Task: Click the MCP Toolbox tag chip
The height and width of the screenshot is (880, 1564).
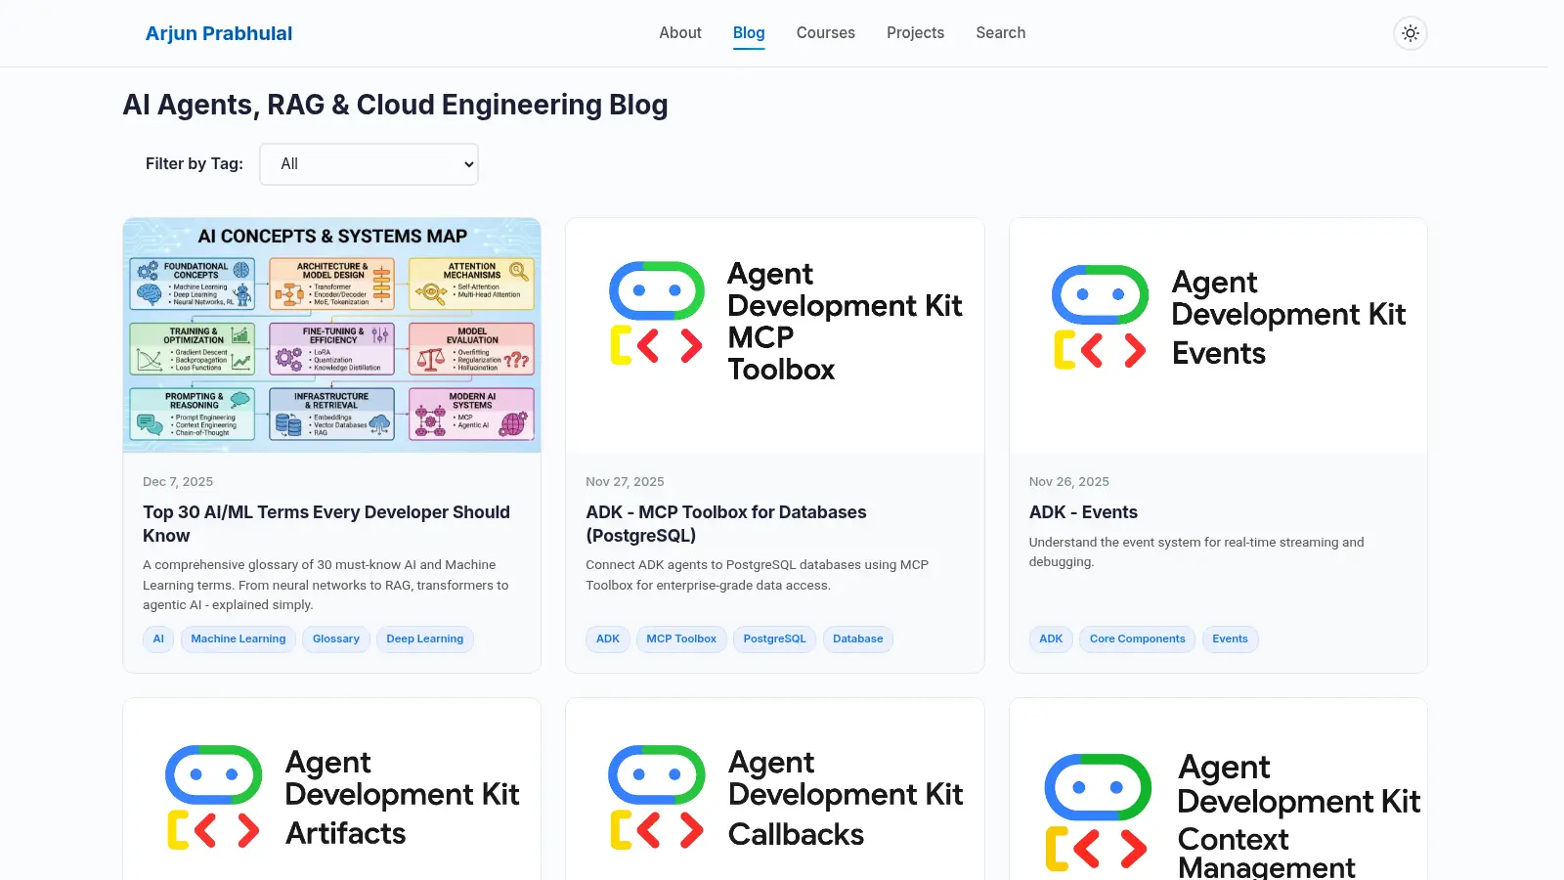Action: 681,639
